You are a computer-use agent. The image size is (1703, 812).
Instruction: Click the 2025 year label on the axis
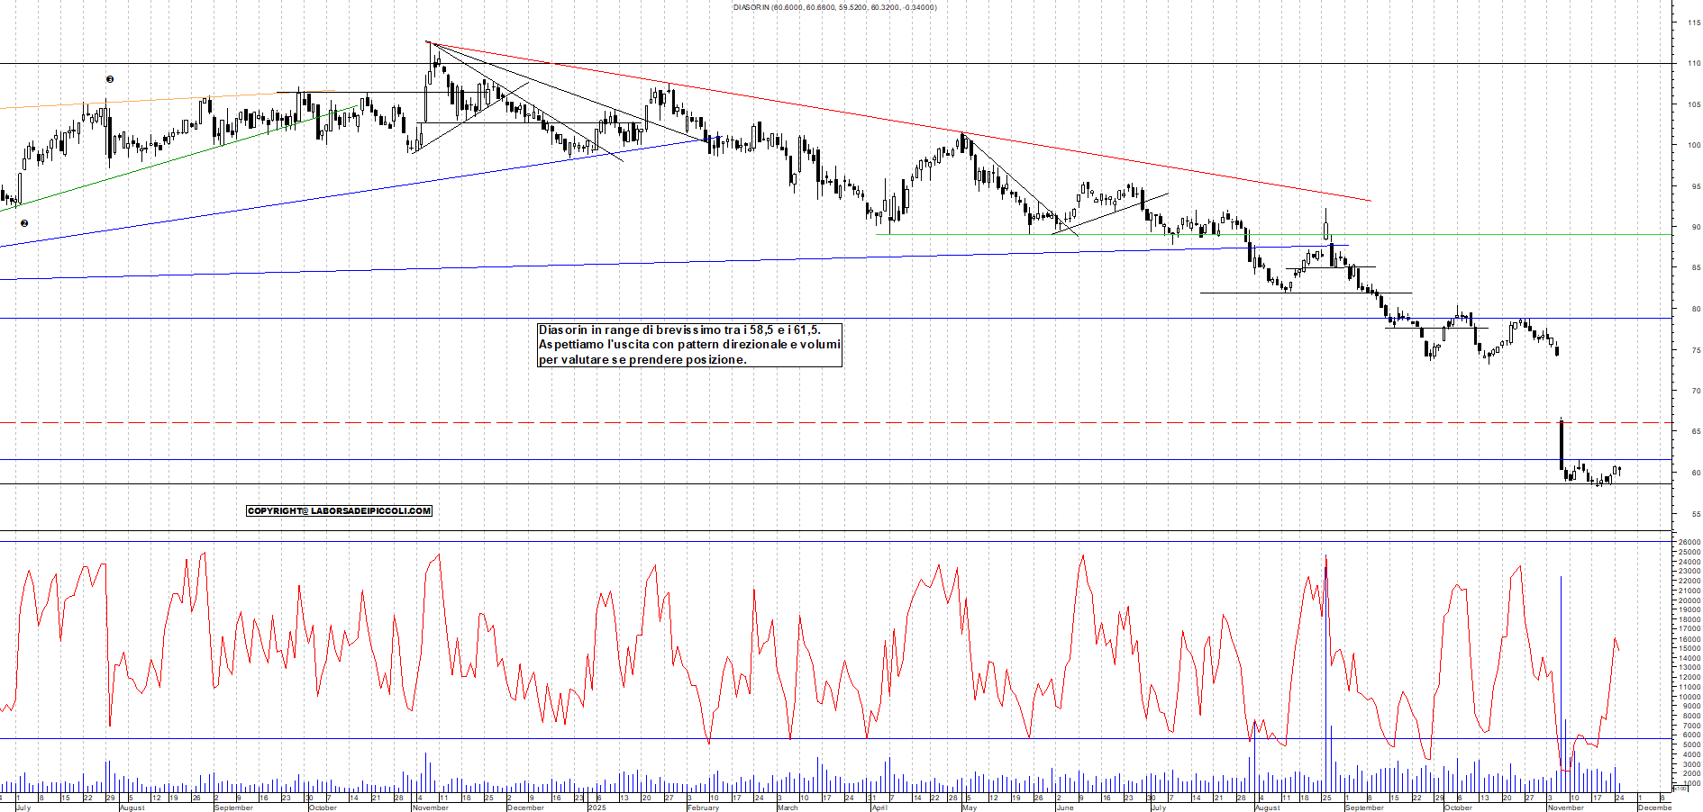(x=596, y=807)
